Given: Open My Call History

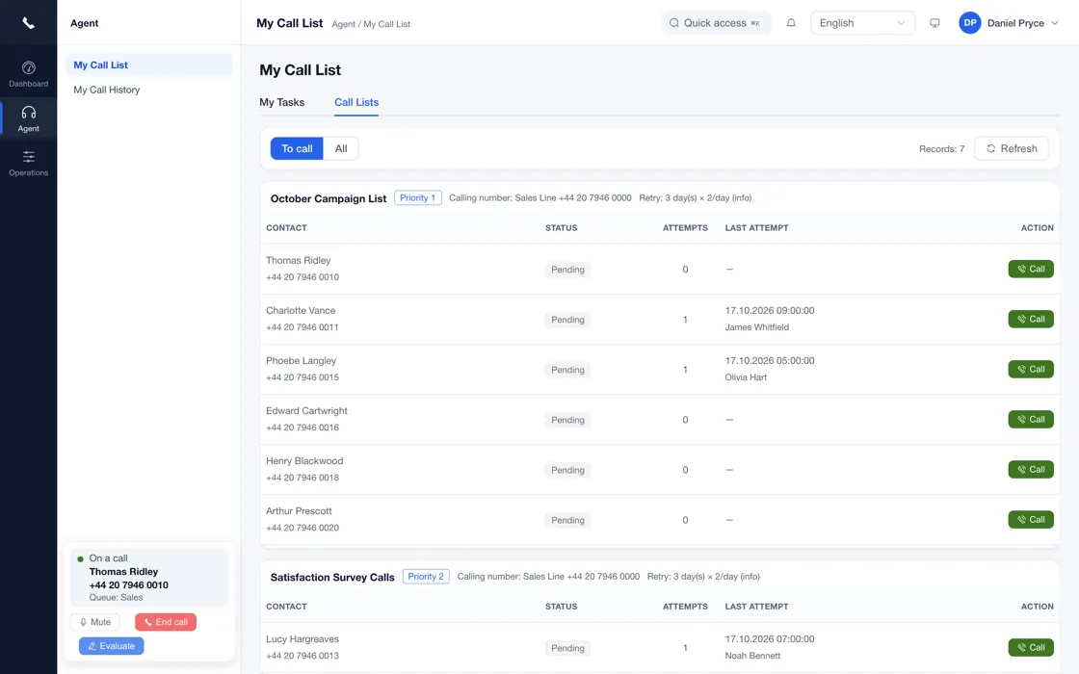Looking at the screenshot, I should point(107,90).
